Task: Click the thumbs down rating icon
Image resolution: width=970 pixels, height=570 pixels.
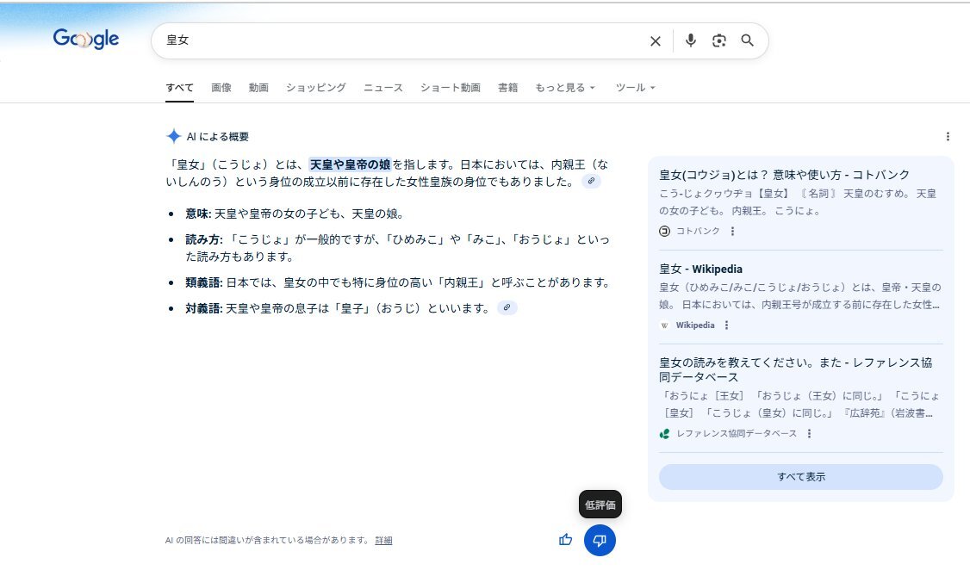Action: pyautogui.click(x=600, y=540)
